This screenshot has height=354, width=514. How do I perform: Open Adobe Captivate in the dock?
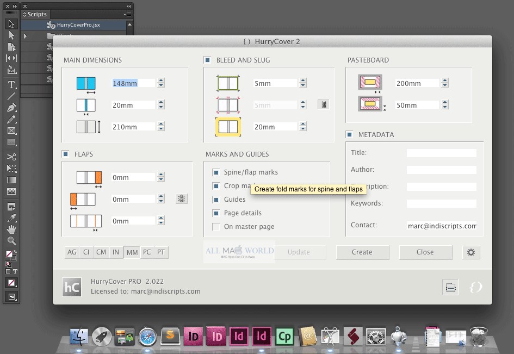click(x=284, y=337)
